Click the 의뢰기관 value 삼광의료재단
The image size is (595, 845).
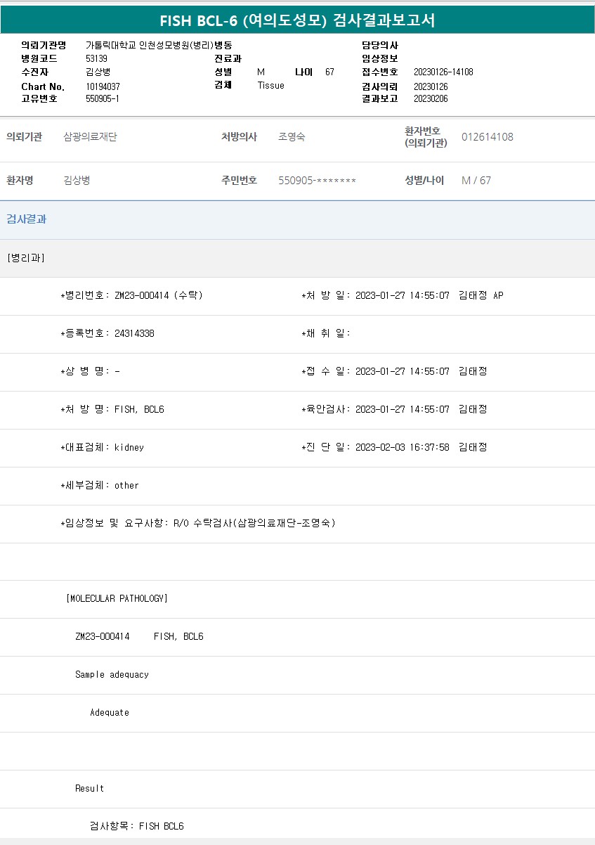coord(90,137)
